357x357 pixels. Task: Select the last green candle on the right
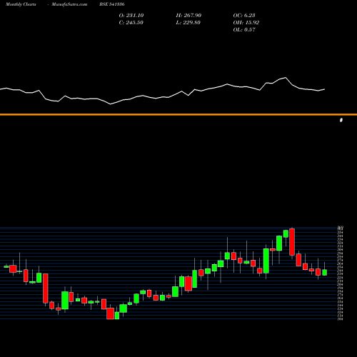324,272
